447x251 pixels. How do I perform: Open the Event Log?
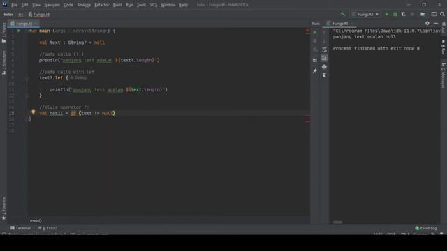pos(426,228)
